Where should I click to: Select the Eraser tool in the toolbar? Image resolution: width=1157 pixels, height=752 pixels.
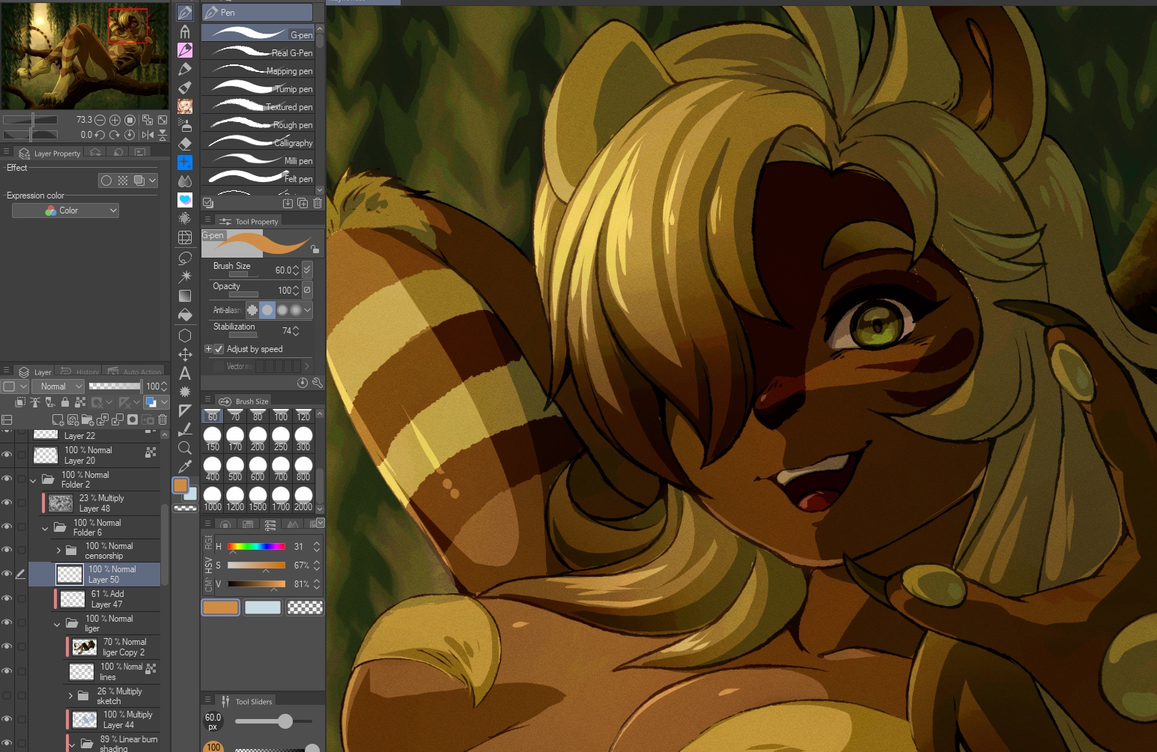[x=185, y=144]
